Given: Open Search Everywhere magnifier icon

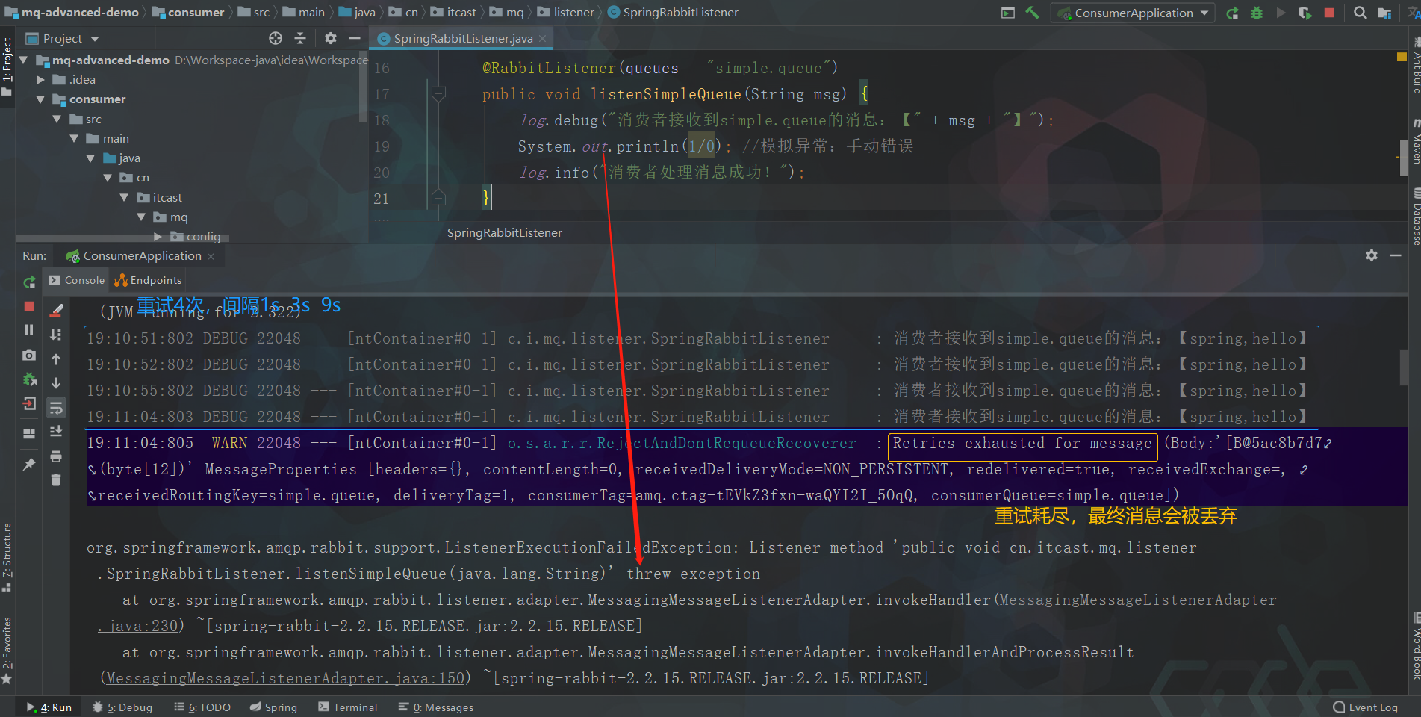Looking at the screenshot, I should click(x=1360, y=13).
